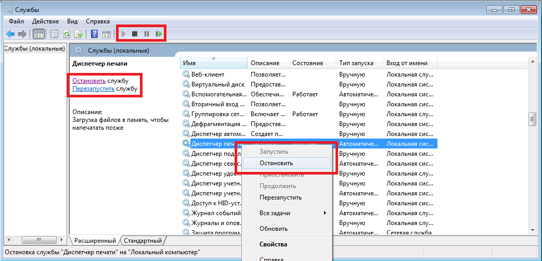The width and height of the screenshot is (542, 261).
Task: Open the blue Help question mark icon
Action: [94, 34]
